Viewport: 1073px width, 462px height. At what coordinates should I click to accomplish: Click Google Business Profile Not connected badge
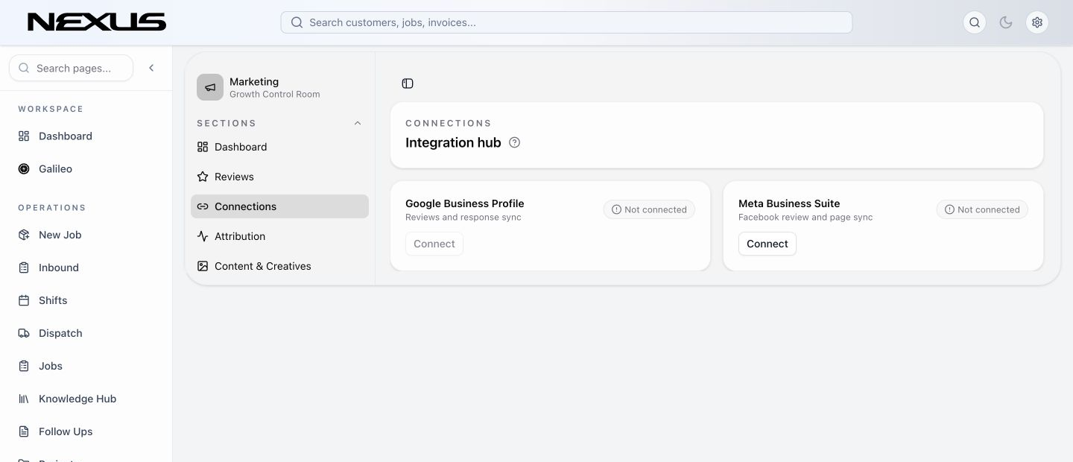click(649, 209)
